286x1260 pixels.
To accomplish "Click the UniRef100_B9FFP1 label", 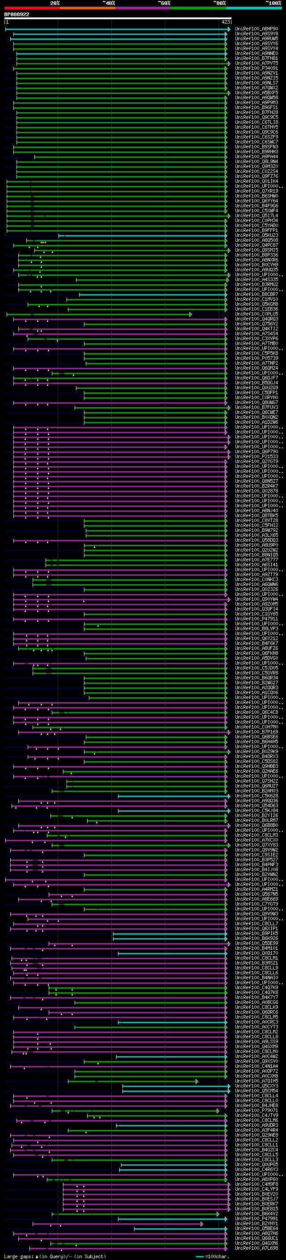I will click(x=256, y=230).
